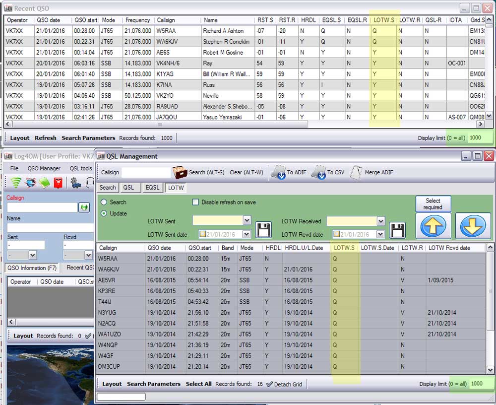
Task: Select the LOTW tab
Action: click(176, 188)
